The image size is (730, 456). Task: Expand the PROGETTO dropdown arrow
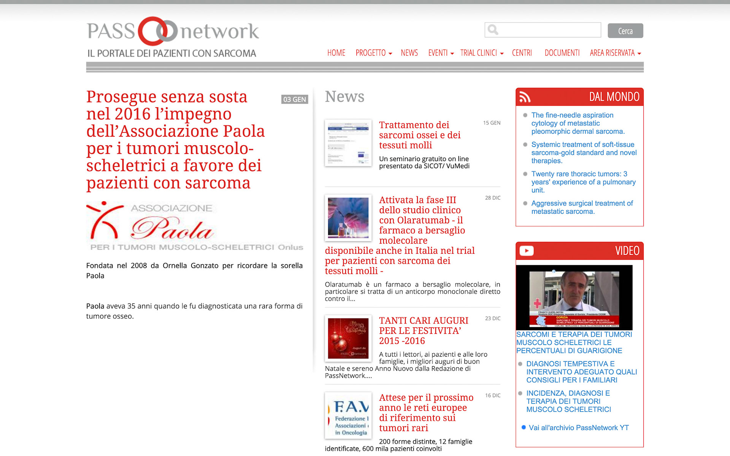[x=390, y=54]
